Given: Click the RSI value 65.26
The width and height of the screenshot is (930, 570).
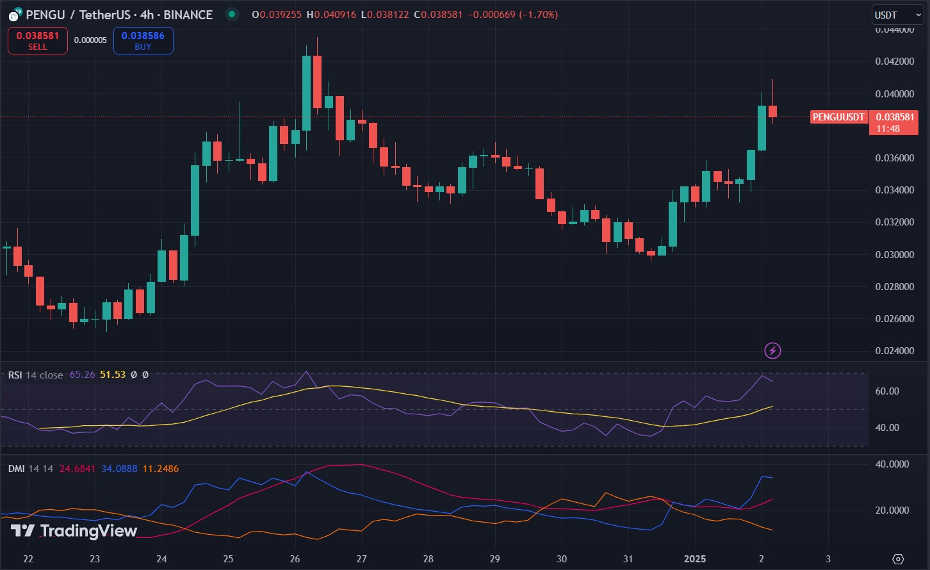Looking at the screenshot, I should click(x=81, y=375).
